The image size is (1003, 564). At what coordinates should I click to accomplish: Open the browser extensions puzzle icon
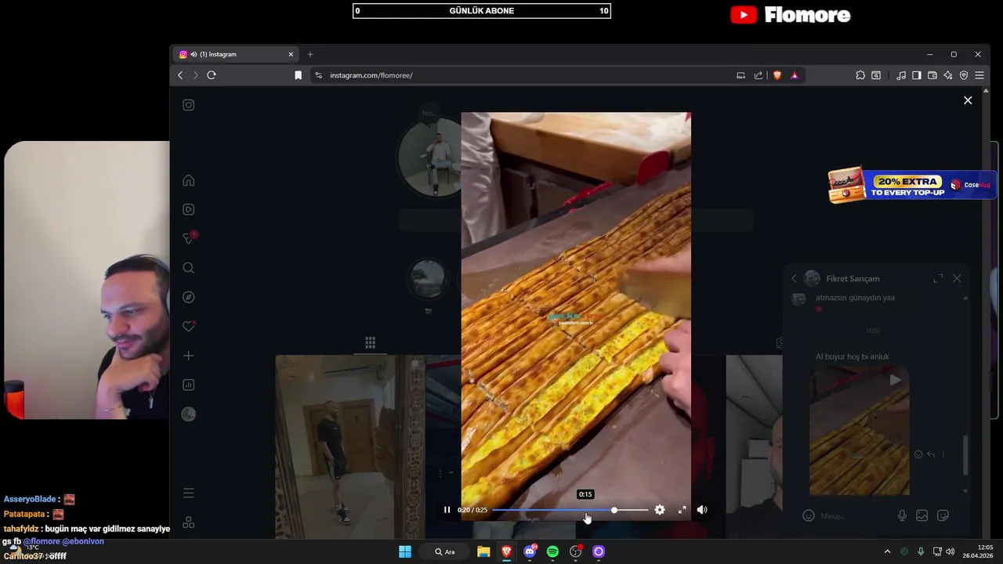(860, 75)
